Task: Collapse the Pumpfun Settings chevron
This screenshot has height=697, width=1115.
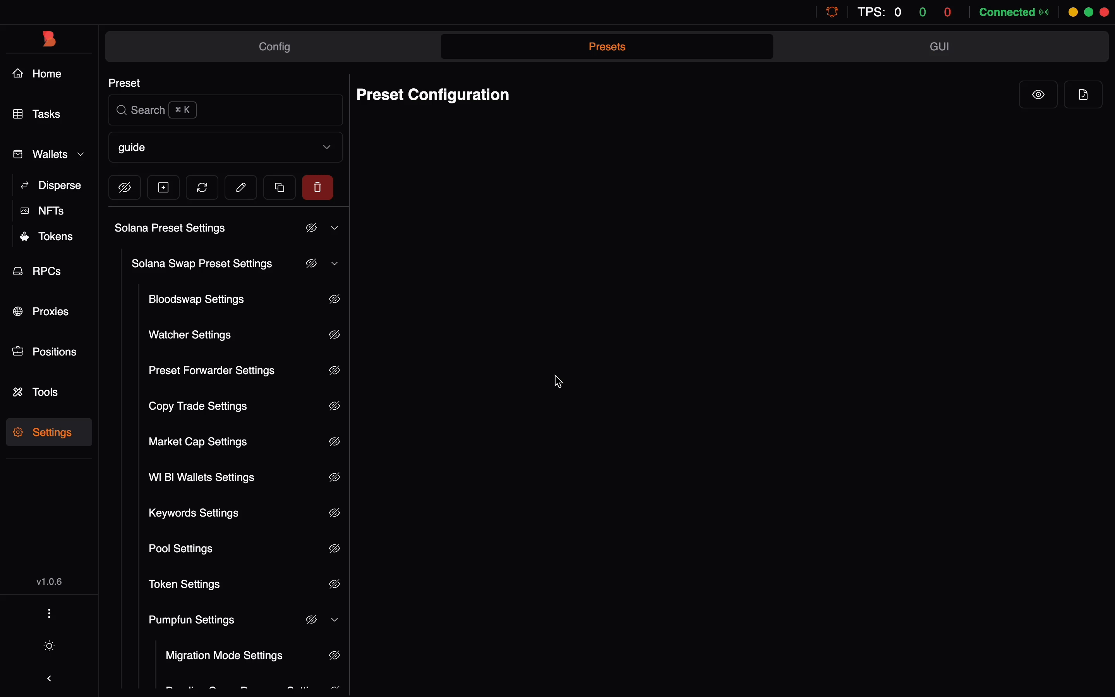Action: 335,620
